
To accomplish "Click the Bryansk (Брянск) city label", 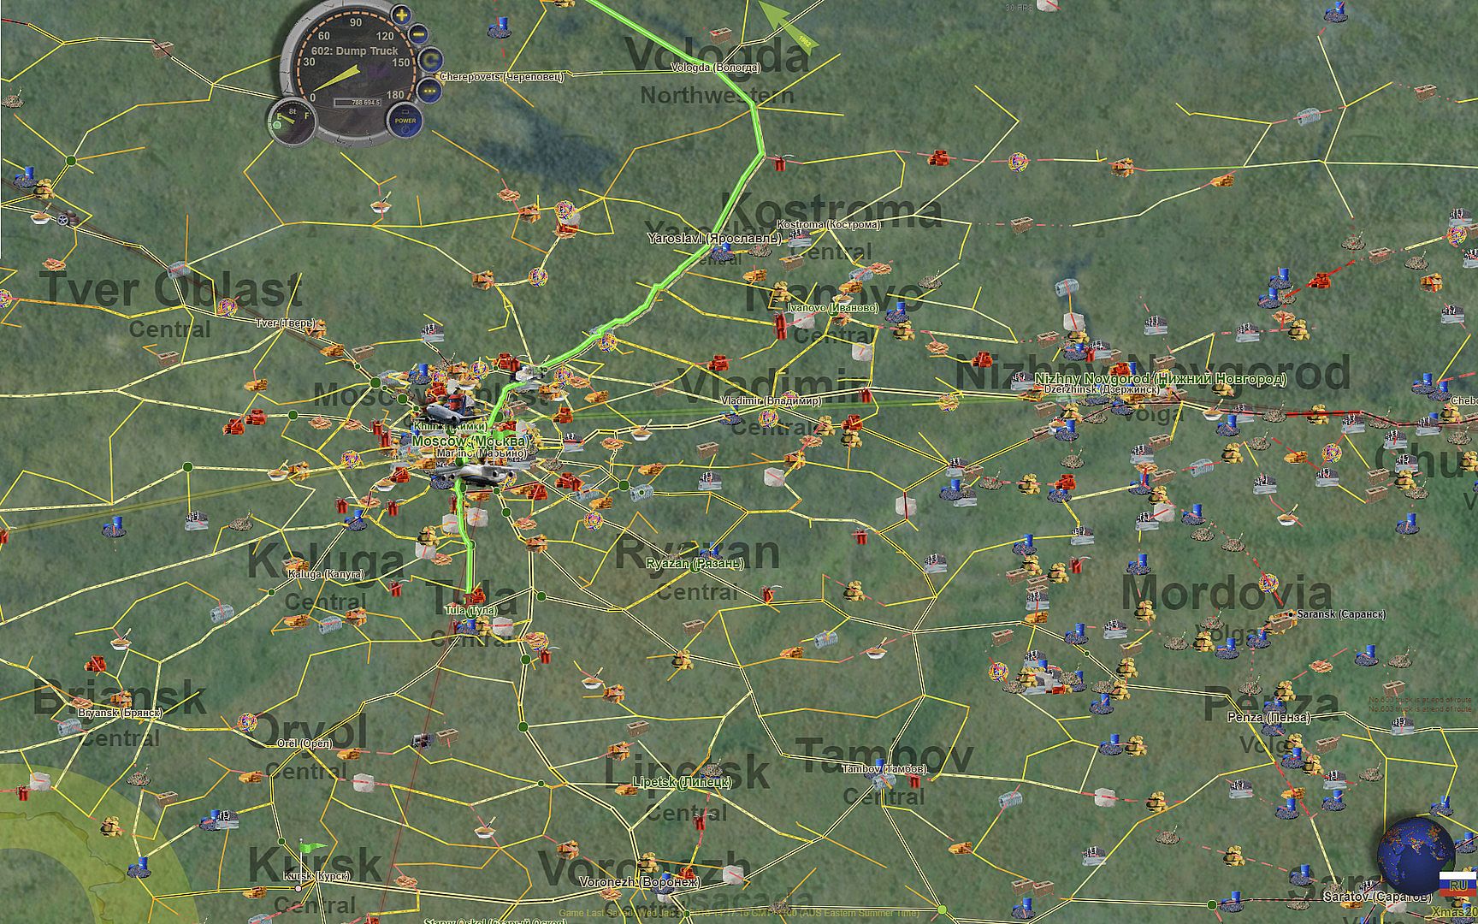I will 120,713.
